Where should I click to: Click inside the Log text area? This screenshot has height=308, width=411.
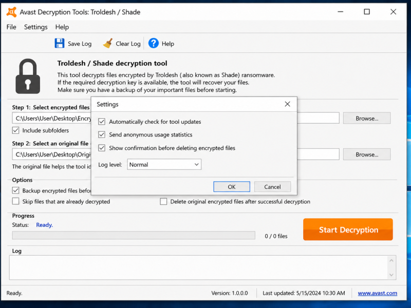(x=198, y=267)
